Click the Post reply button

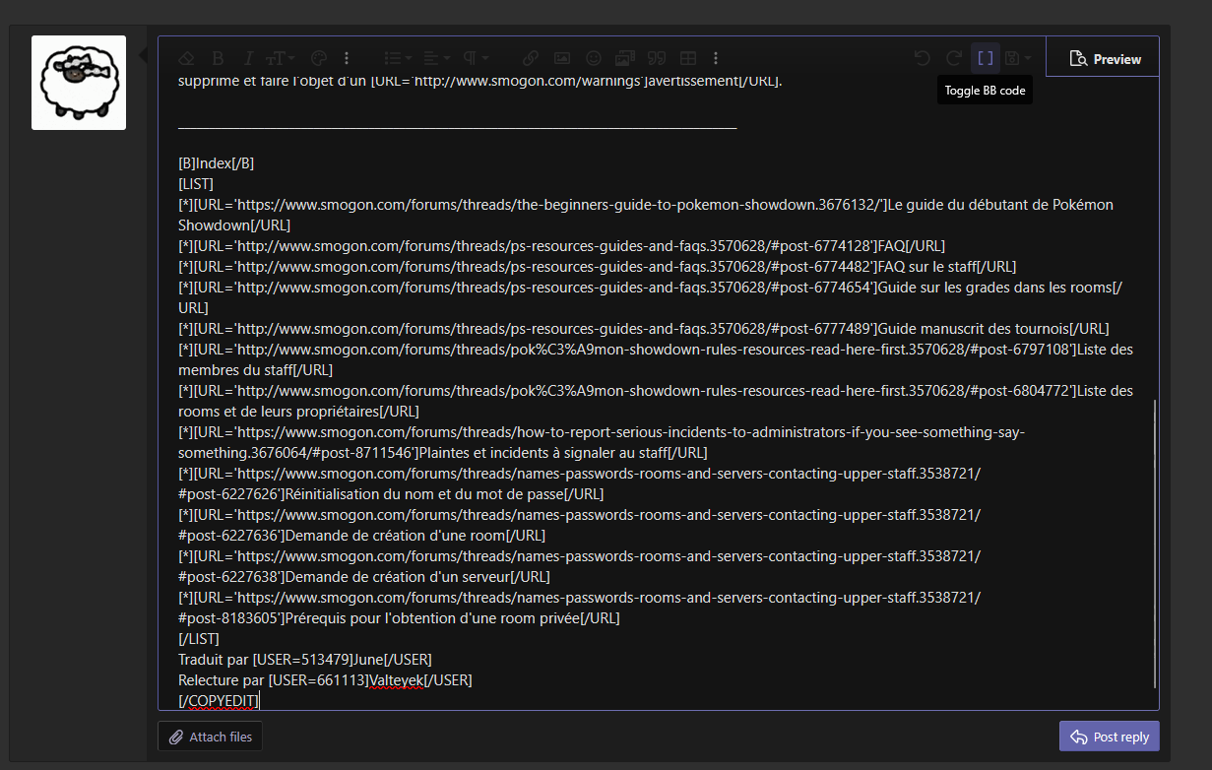point(1110,737)
